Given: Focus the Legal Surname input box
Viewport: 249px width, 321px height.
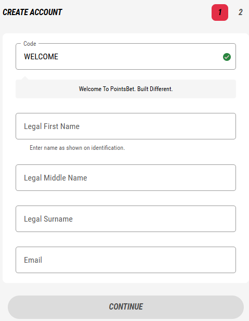Looking at the screenshot, I should 126,219.
